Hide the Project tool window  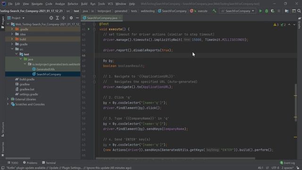click(x=77, y=18)
